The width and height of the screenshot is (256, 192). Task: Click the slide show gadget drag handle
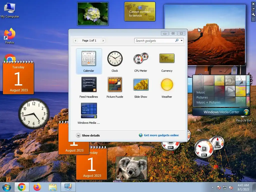(253, 19)
